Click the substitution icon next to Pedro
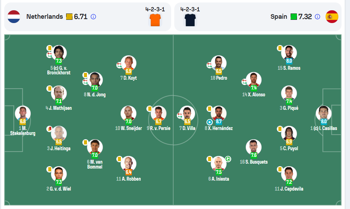 (x=209, y=65)
